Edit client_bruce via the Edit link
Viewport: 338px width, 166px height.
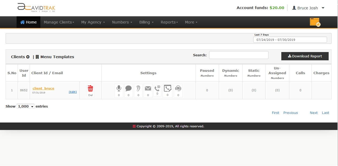[x=72, y=92]
